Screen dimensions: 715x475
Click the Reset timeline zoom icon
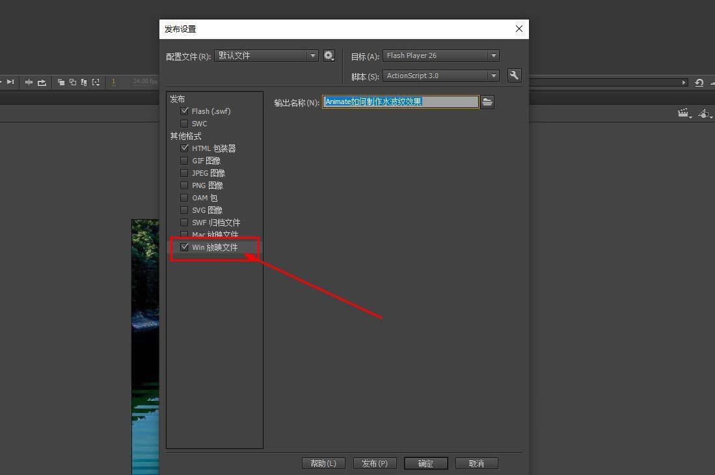click(x=699, y=83)
